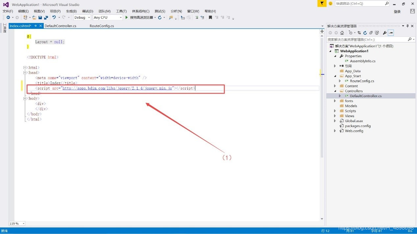Click the navigate backward toolbar icon
This screenshot has height=234, width=417.
[8, 17]
